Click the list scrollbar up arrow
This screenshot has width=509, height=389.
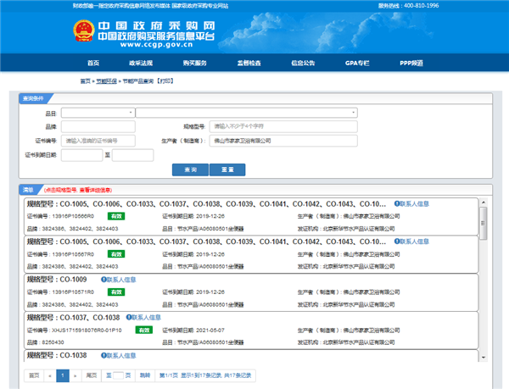[x=484, y=203]
